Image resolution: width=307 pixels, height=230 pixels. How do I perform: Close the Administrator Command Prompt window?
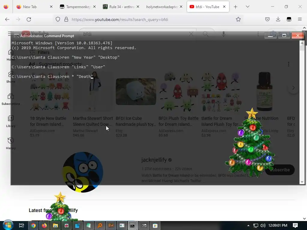tap(298, 35)
